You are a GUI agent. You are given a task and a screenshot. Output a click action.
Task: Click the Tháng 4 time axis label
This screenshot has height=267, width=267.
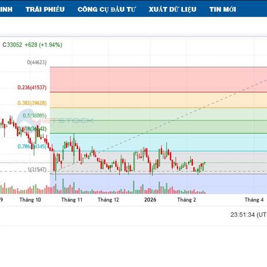pyautogui.click(x=255, y=200)
